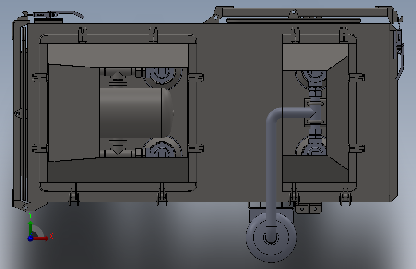The width and height of the screenshot is (416, 269).
Task: Select the flat lid under the top rail
Action: [294, 21]
